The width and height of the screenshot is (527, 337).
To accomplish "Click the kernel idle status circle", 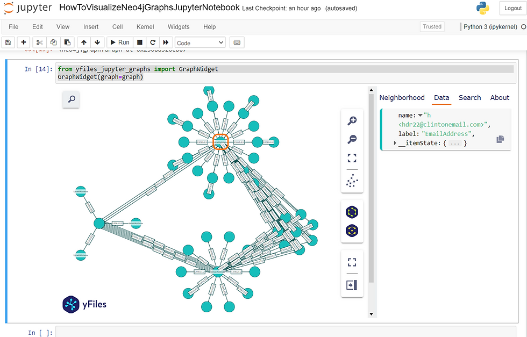I will coord(523,27).
